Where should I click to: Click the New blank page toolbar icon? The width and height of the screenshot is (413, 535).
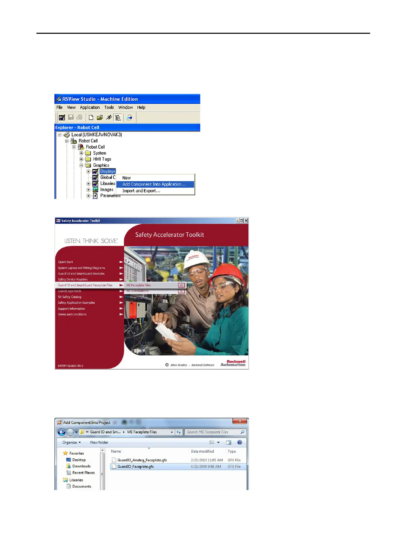pyautogui.click(x=91, y=118)
